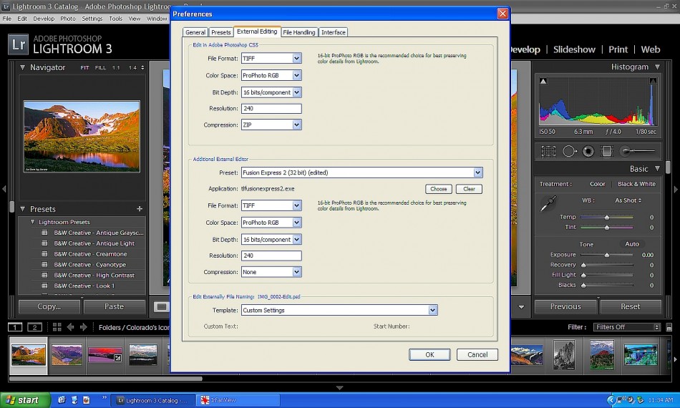
Task: Switch to File Handling tab
Action: [298, 32]
